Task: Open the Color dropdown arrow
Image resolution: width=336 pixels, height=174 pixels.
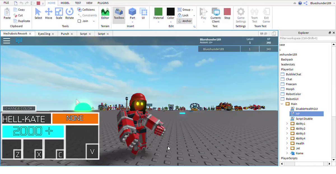Action: (171, 22)
